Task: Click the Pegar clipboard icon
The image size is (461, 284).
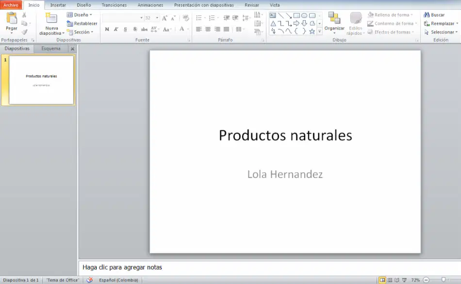Action: tap(12, 18)
